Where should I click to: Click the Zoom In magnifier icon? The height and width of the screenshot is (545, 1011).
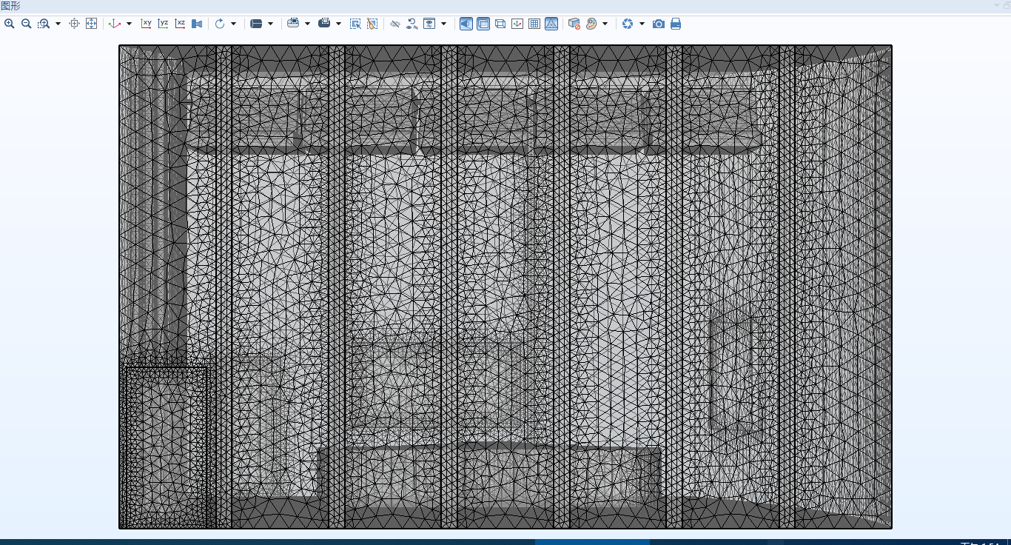10,24
